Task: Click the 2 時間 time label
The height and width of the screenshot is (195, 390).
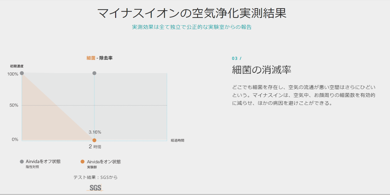Action: pyautogui.click(x=95, y=147)
